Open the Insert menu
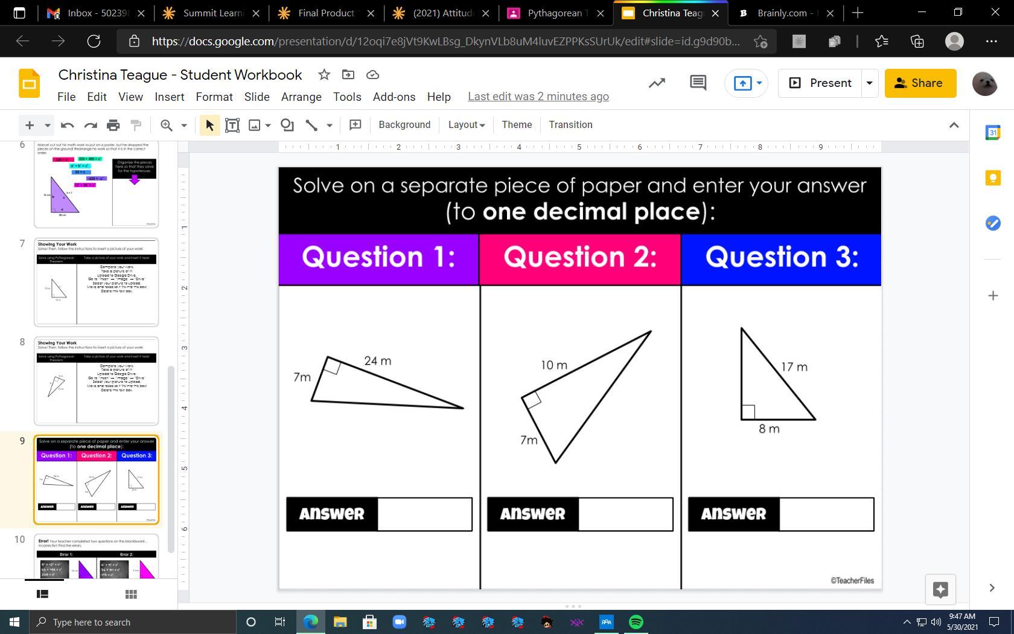Viewport: 1014px width, 634px height. coord(170,97)
